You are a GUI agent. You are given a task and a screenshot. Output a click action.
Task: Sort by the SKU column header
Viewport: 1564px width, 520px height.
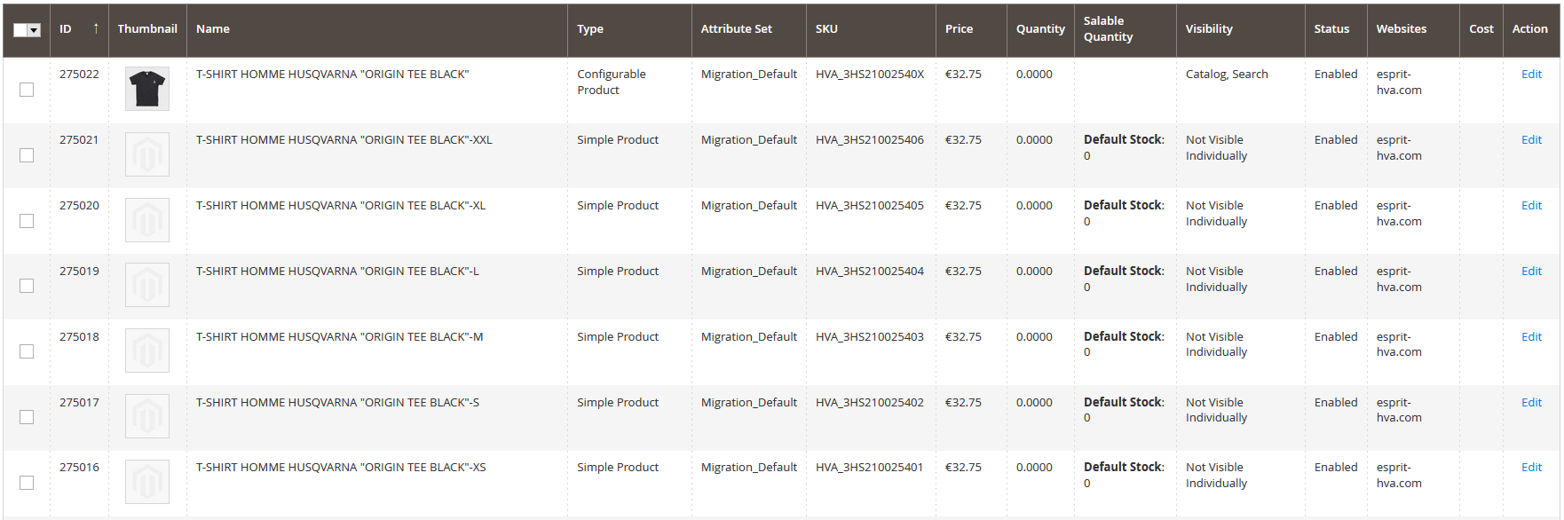point(826,28)
